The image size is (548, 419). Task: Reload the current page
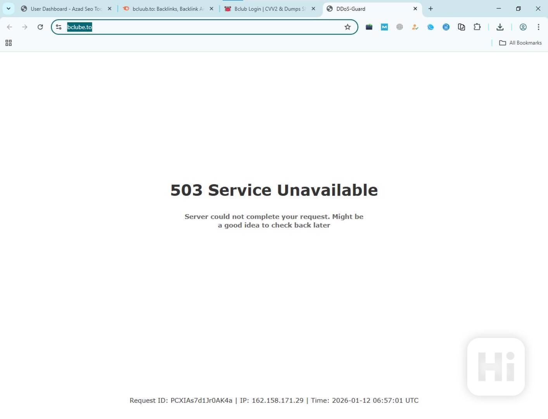(40, 27)
